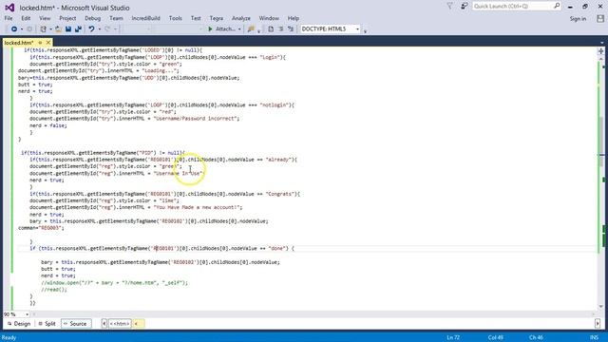Open the Analyze menu
The width and height of the screenshot is (608, 342).
pos(240,18)
